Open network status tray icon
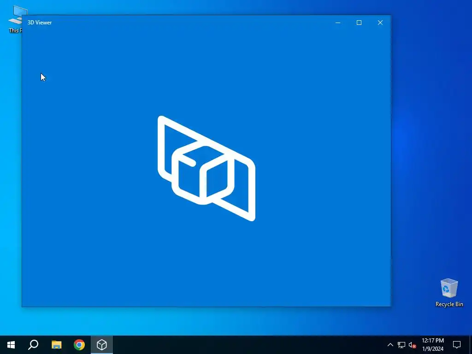The width and height of the screenshot is (472, 354). pyautogui.click(x=401, y=345)
